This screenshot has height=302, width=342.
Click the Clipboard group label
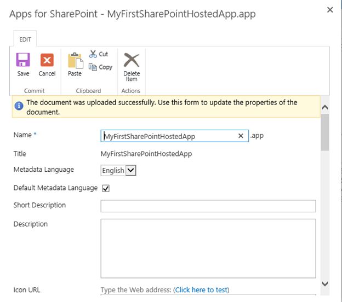pyautogui.click(x=88, y=91)
